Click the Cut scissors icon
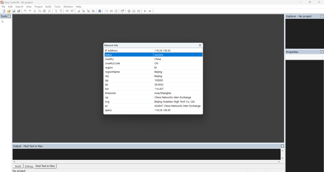Viewport: 324px width, 172px height. point(35,11)
